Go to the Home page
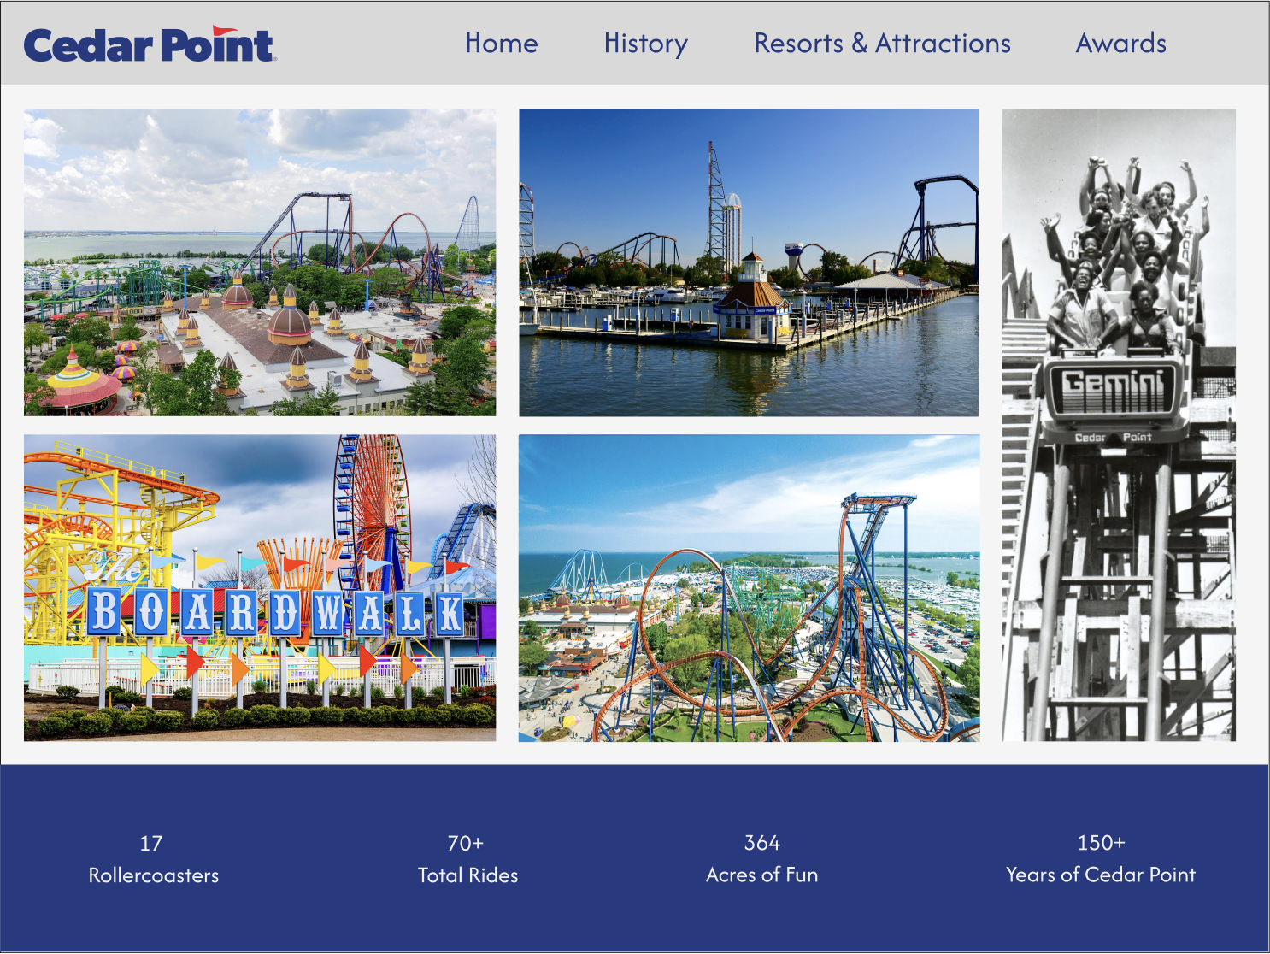Screen dimensions: 1270x954 pos(501,44)
